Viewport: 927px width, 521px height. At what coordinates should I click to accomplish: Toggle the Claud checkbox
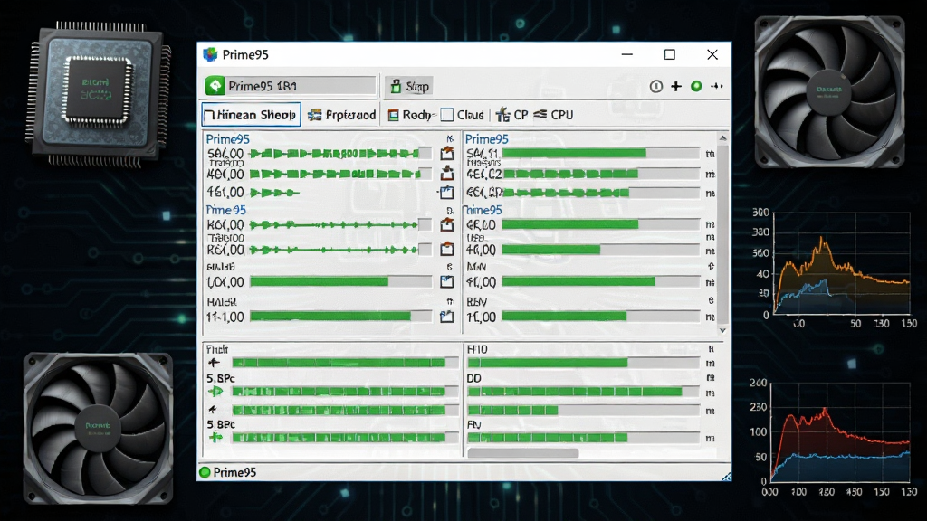tap(447, 115)
